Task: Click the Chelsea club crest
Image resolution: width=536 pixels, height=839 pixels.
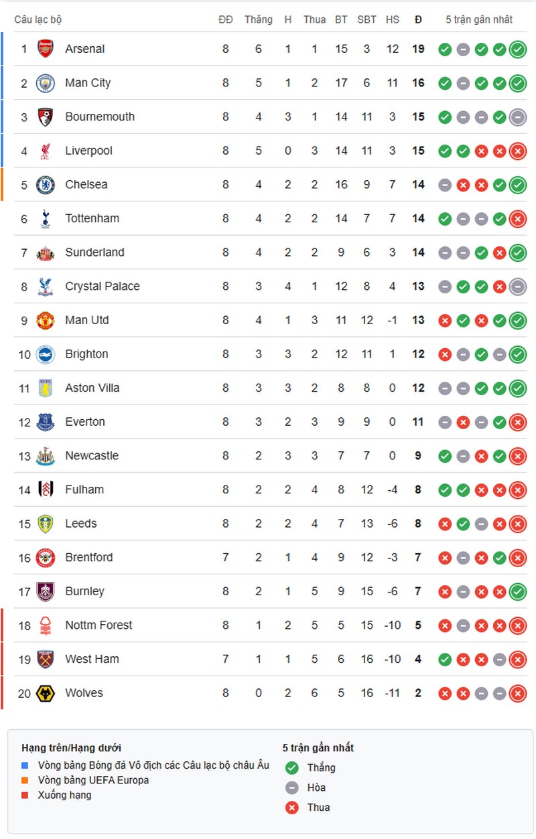Action: pos(45,185)
